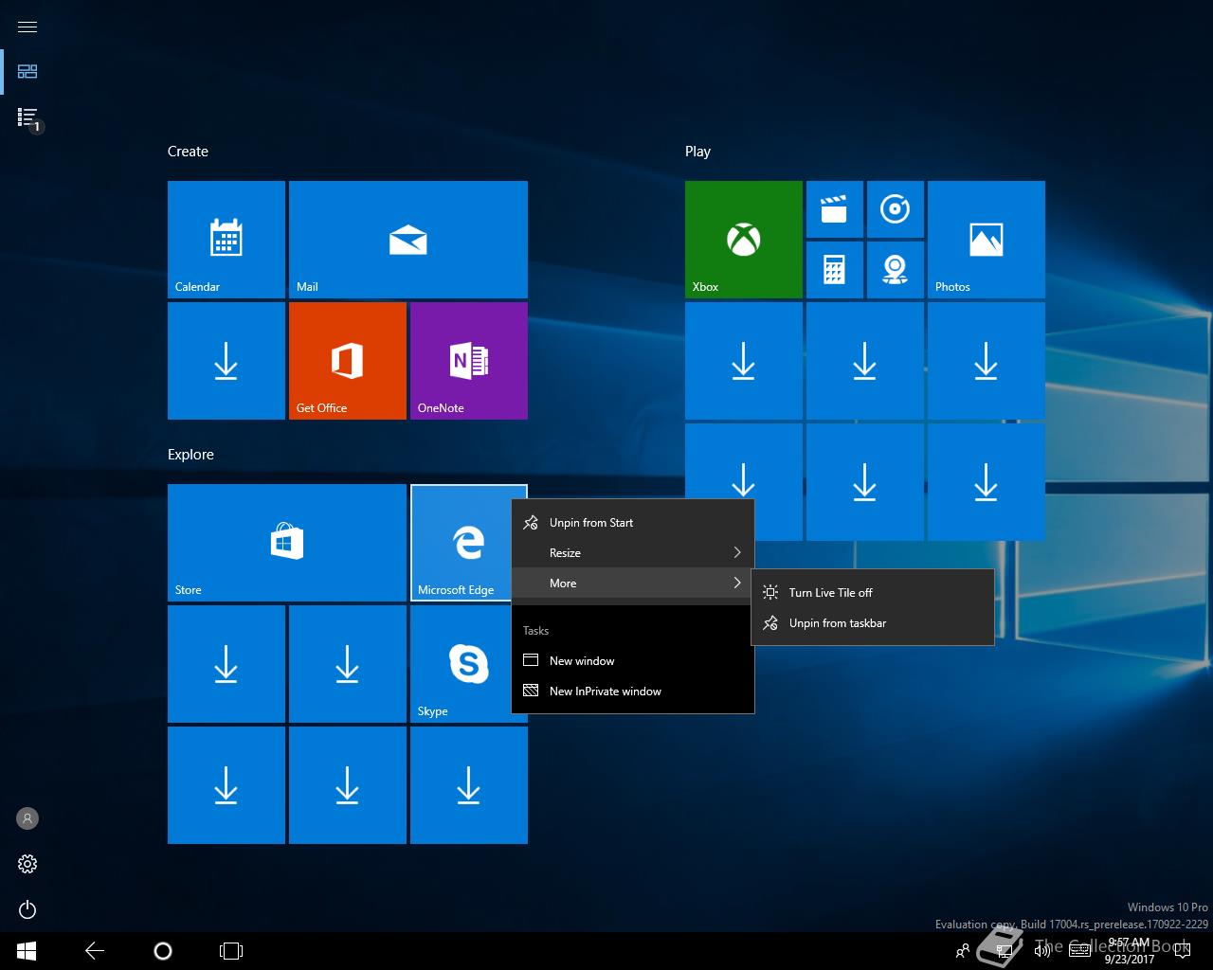Open Settings via the gear icon
This screenshot has height=970, width=1213.
click(x=27, y=864)
